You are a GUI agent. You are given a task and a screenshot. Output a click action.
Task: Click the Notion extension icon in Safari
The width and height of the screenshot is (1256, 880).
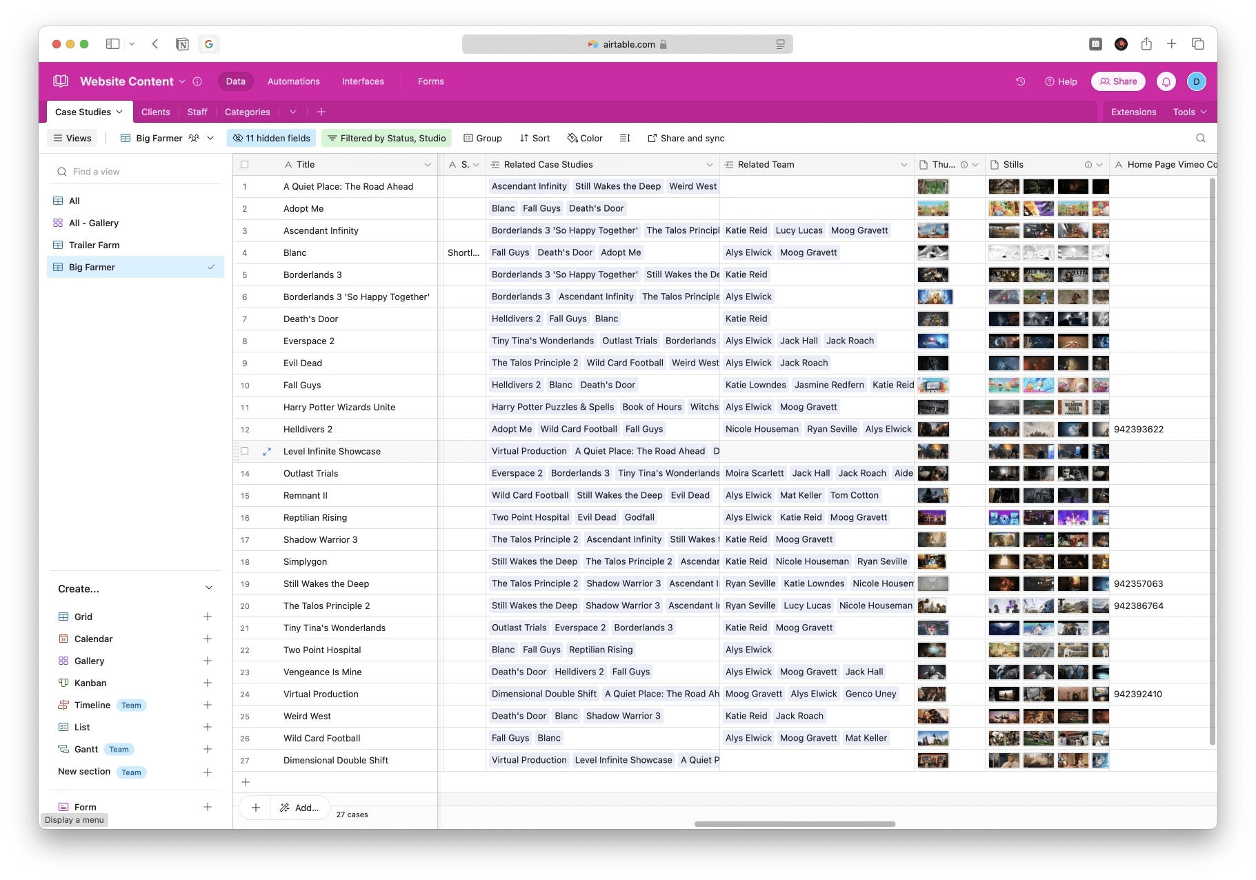[x=182, y=44]
